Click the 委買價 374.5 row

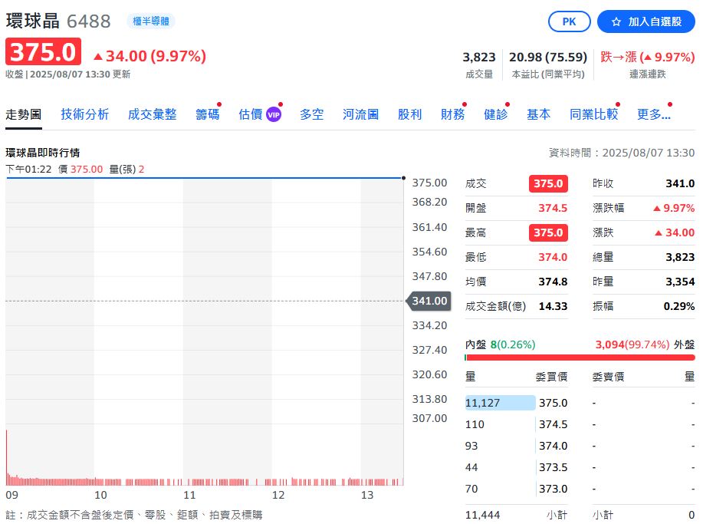(516, 424)
